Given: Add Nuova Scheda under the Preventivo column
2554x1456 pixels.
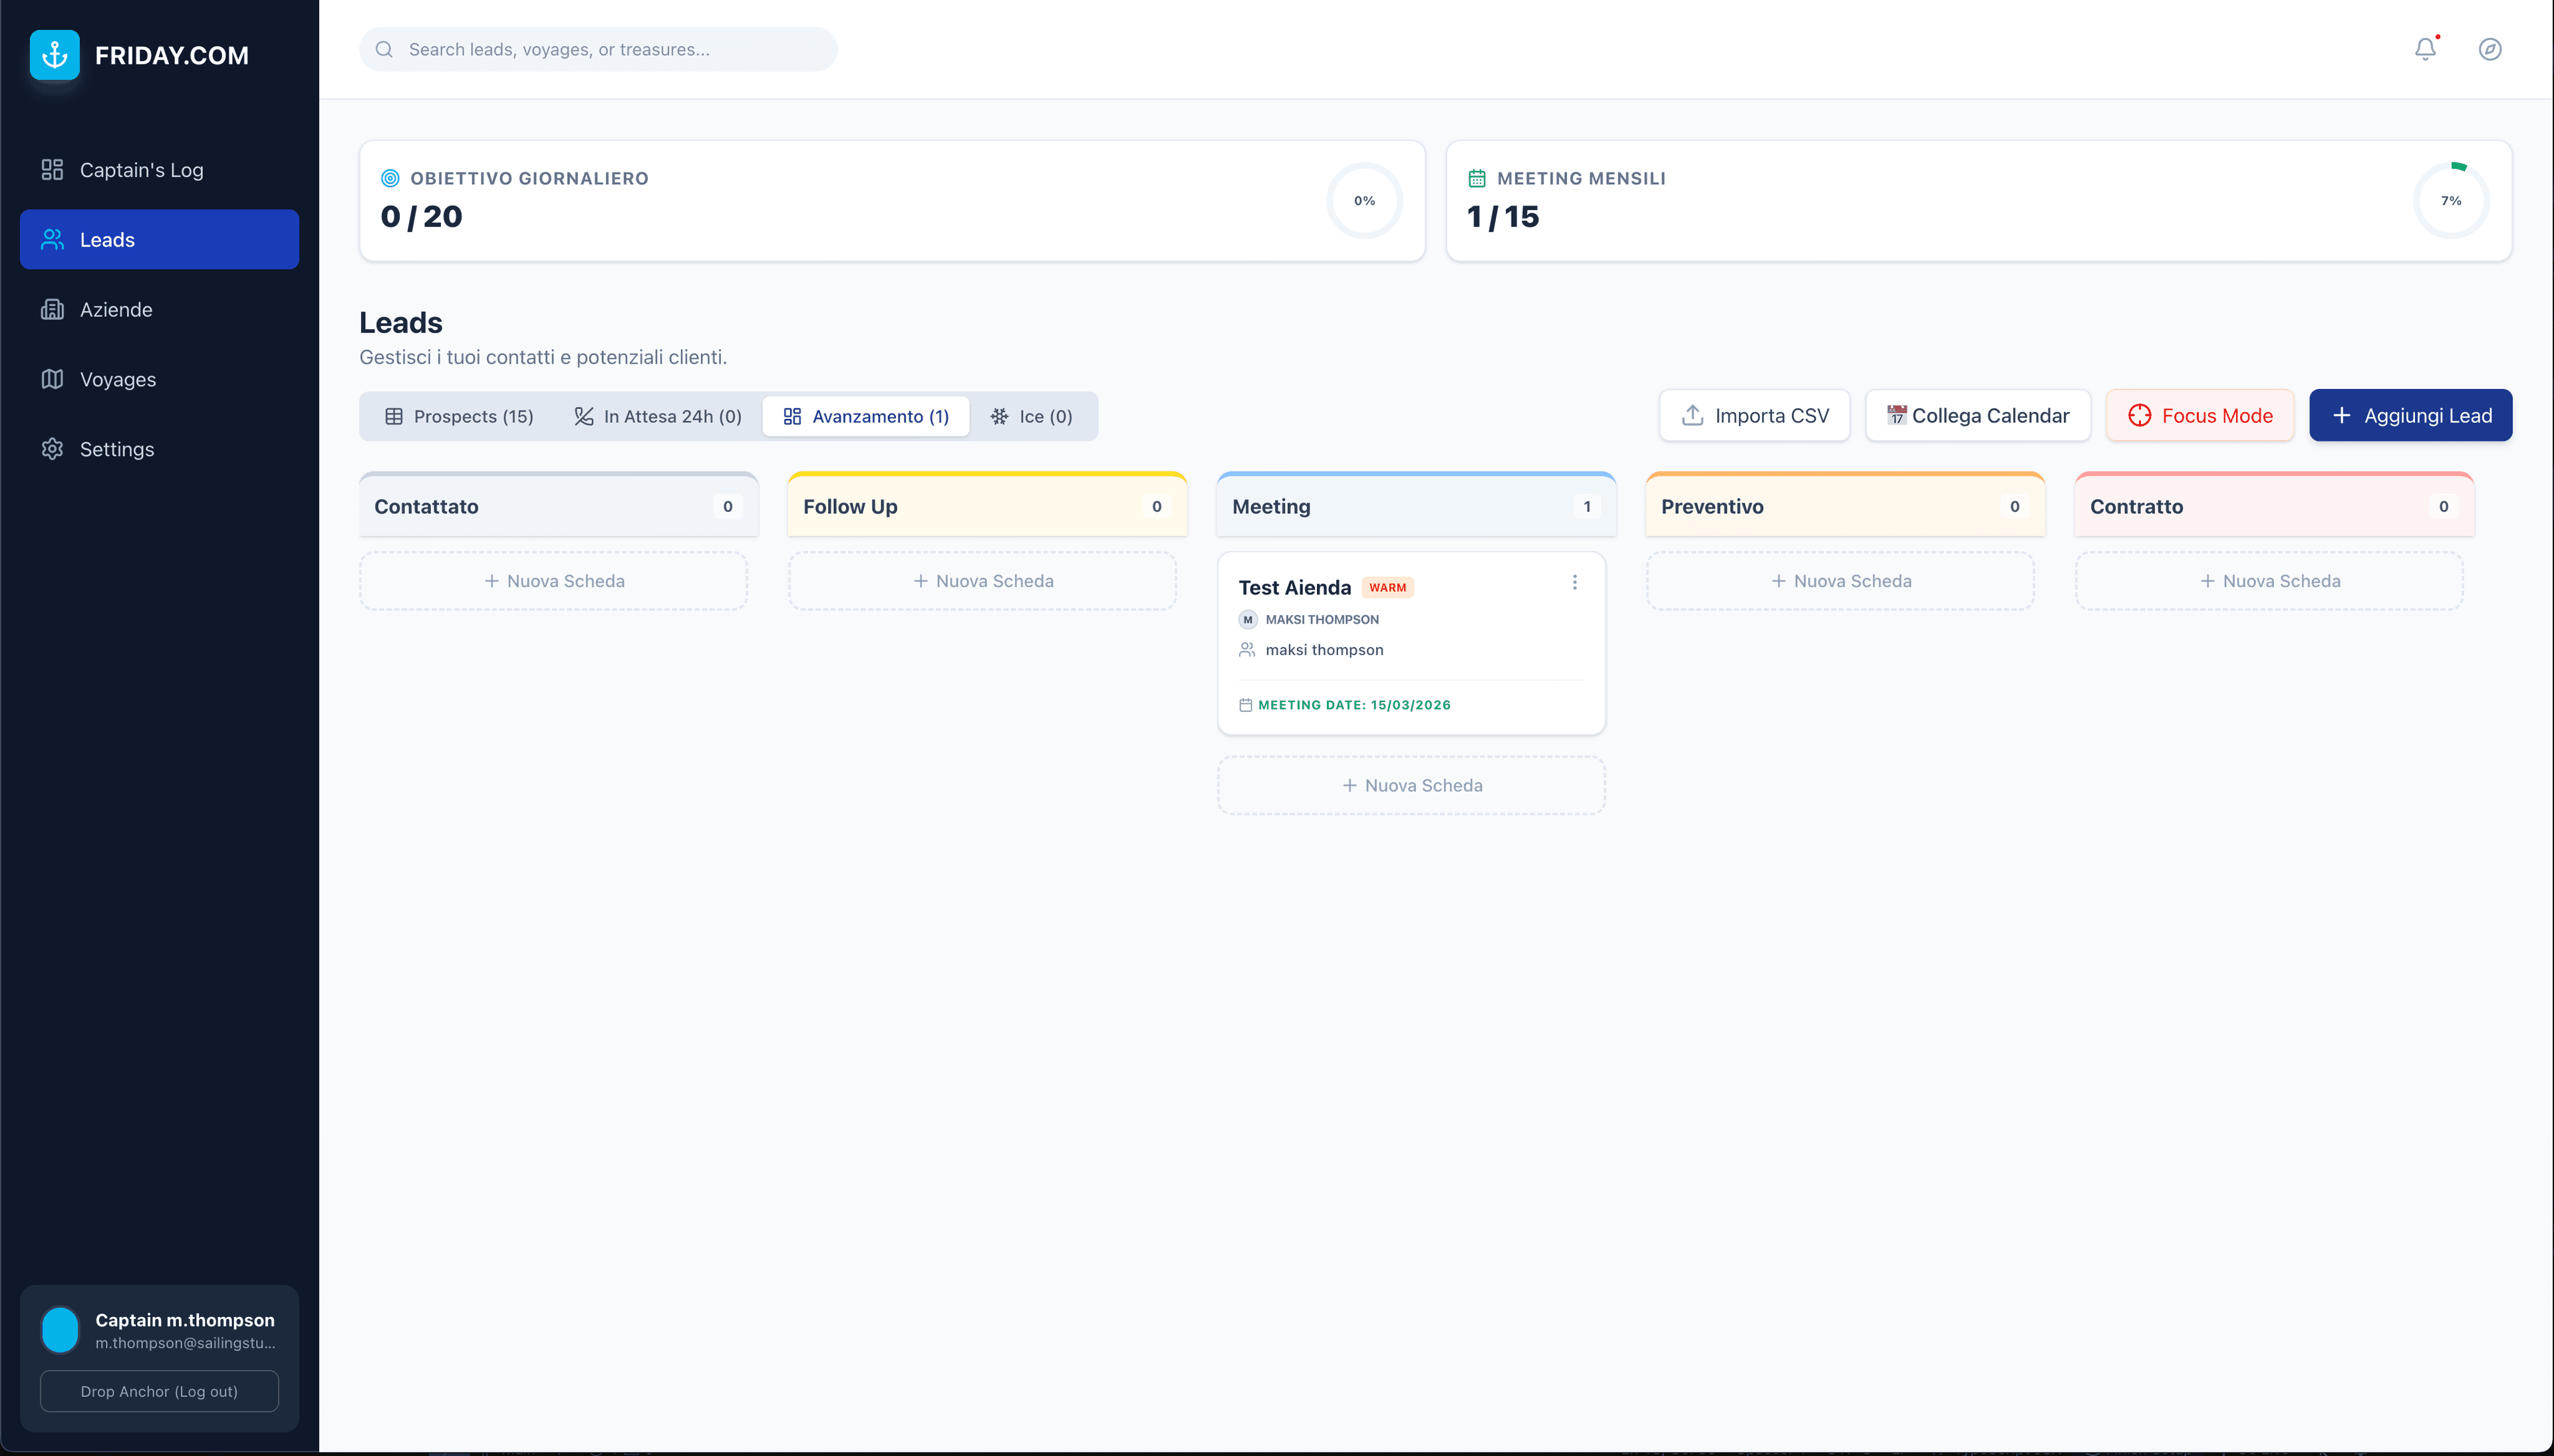Looking at the screenshot, I should (1840, 581).
